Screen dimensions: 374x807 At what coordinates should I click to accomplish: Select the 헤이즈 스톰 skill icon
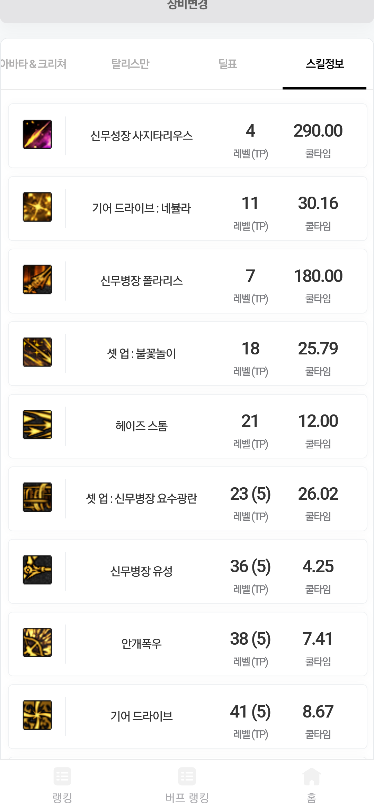point(37,424)
